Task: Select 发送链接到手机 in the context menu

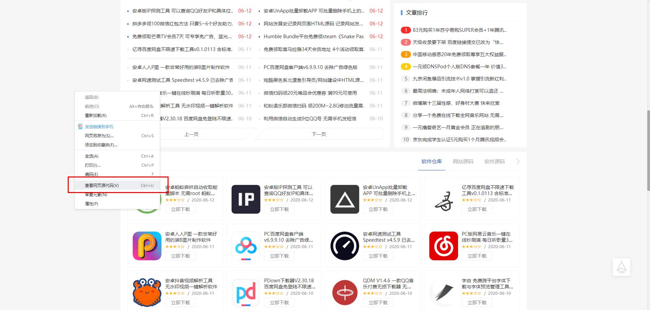Action: pyautogui.click(x=99, y=126)
